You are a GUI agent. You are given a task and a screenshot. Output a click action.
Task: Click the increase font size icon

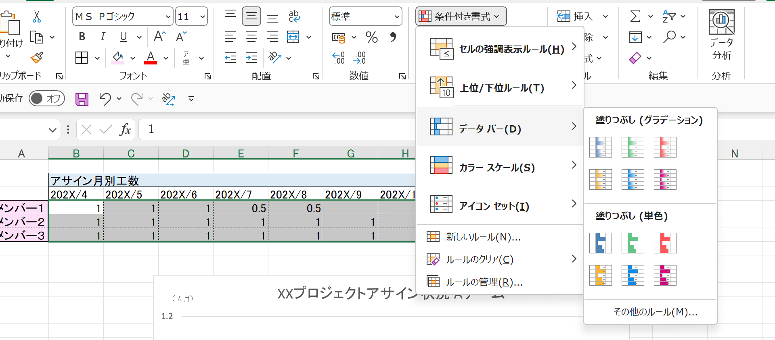tap(159, 37)
